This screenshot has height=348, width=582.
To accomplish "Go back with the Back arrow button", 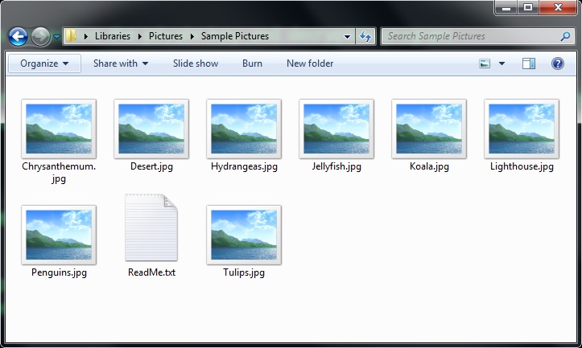I will tap(18, 36).
